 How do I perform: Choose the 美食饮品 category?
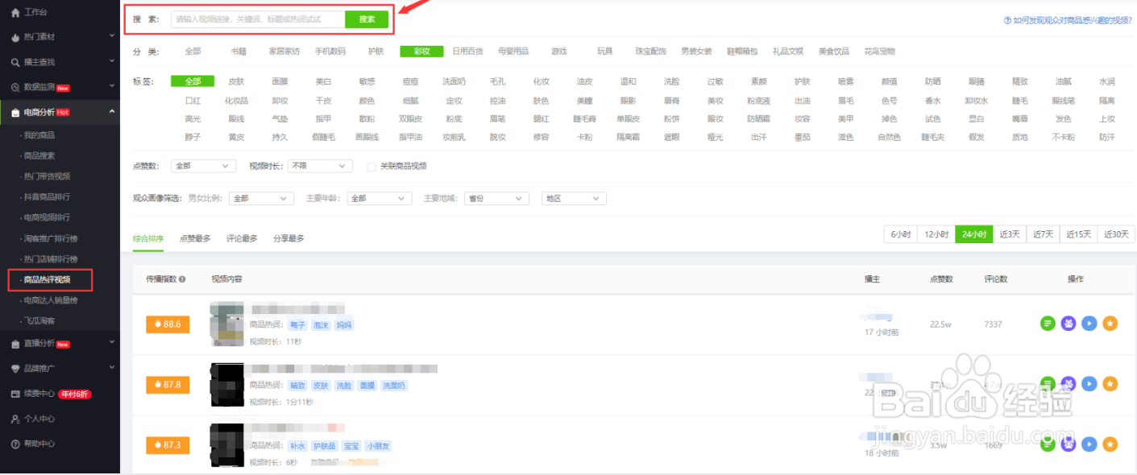[x=833, y=52]
